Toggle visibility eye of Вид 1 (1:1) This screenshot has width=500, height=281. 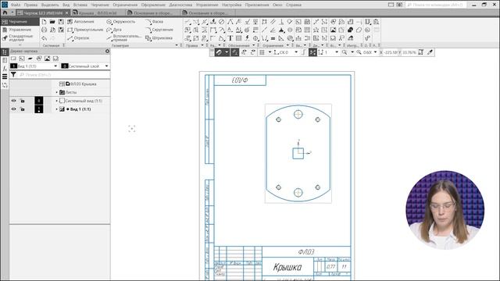point(14,109)
